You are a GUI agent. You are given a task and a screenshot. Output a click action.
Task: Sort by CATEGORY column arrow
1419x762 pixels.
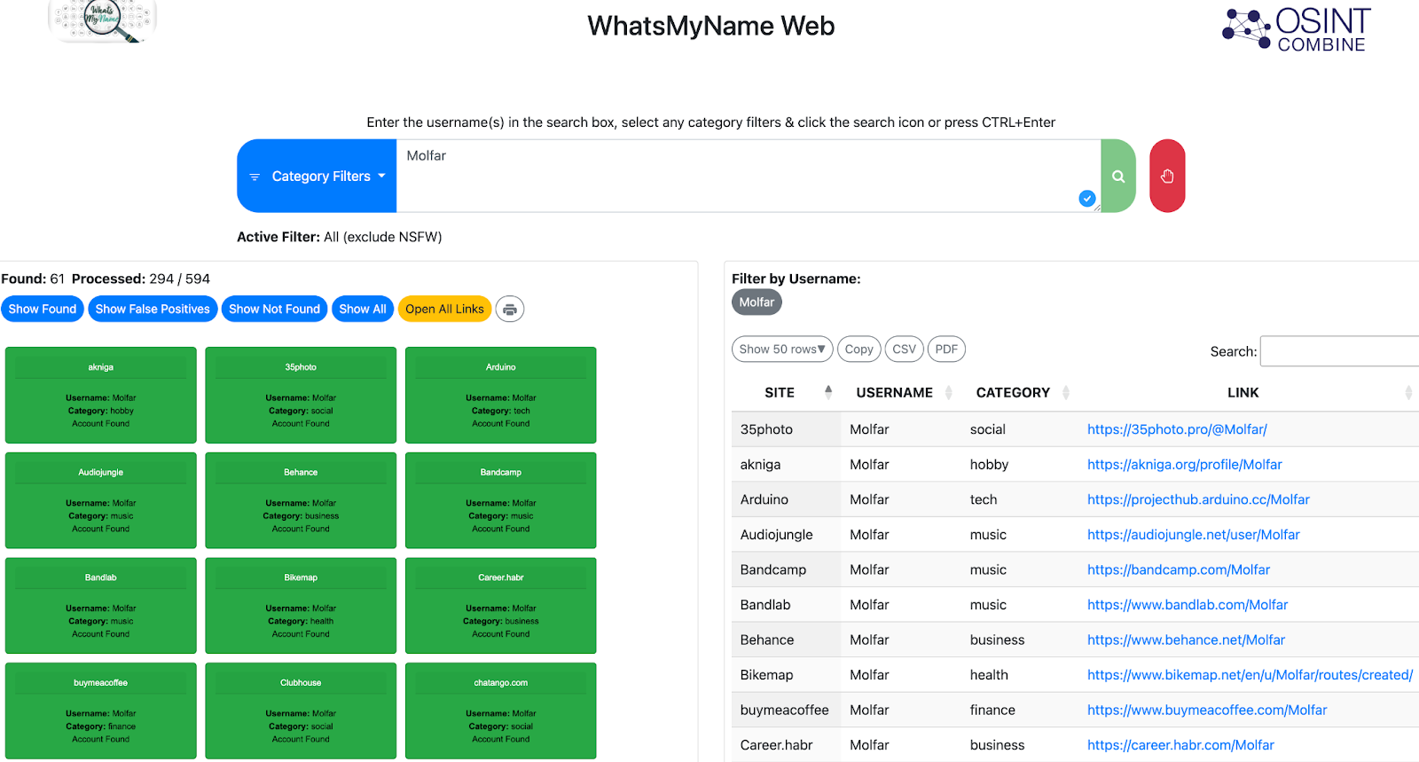(x=1066, y=392)
